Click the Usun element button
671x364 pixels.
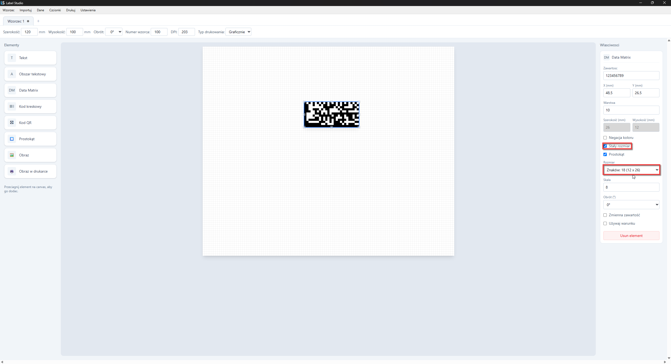click(631, 236)
